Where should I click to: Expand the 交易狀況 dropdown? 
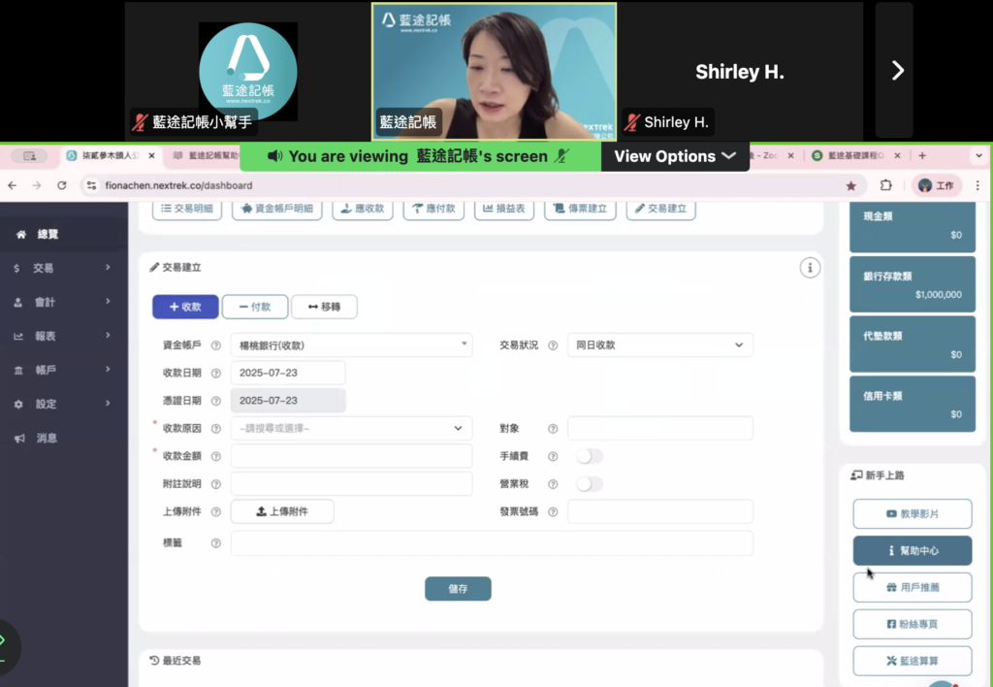coord(659,344)
